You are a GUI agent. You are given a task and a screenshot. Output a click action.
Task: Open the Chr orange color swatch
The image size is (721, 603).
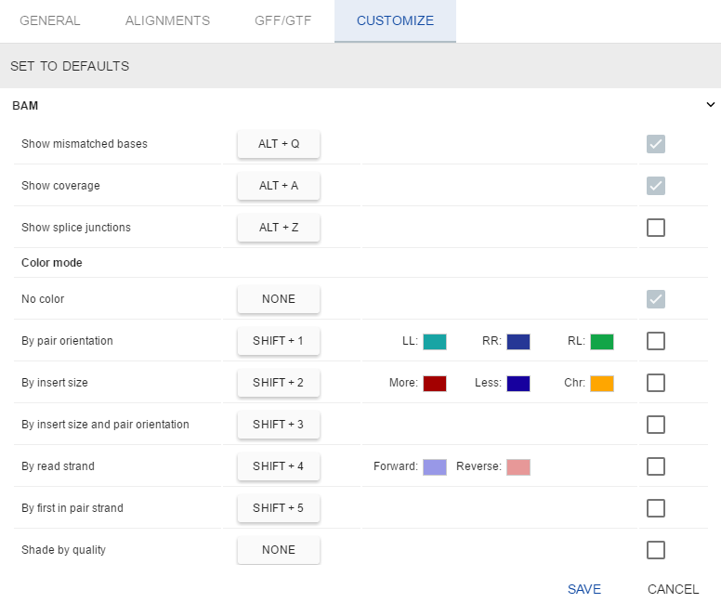tap(602, 384)
